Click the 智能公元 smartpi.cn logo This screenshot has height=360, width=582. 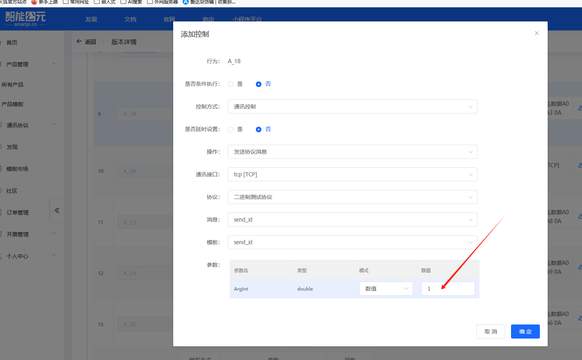(25, 19)
